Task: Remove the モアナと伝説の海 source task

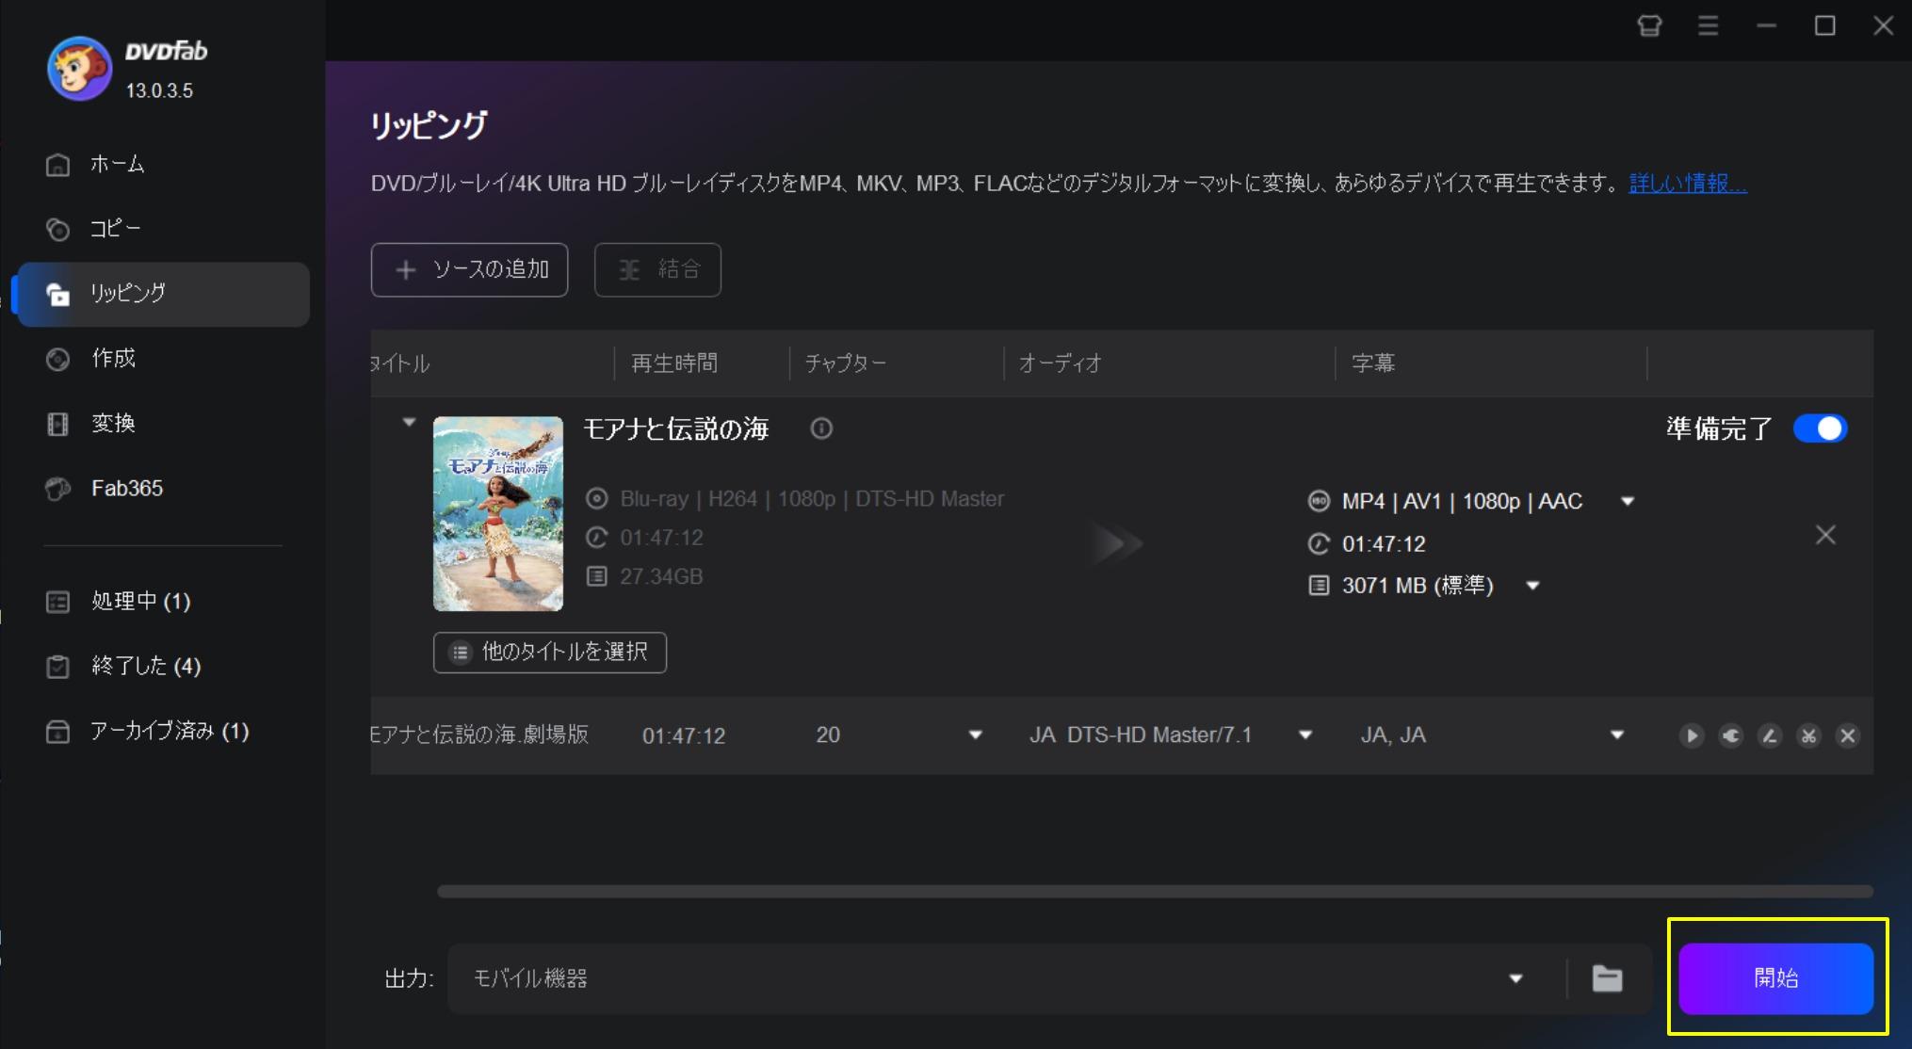Action: (x=1825, y=535)
